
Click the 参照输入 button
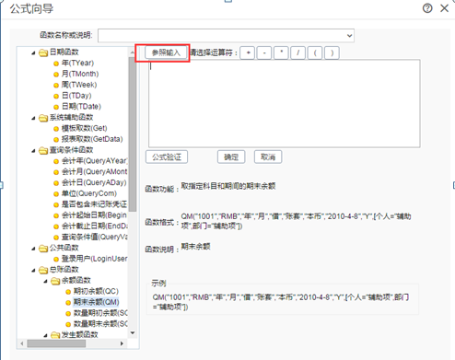click(x=166, y=52)
